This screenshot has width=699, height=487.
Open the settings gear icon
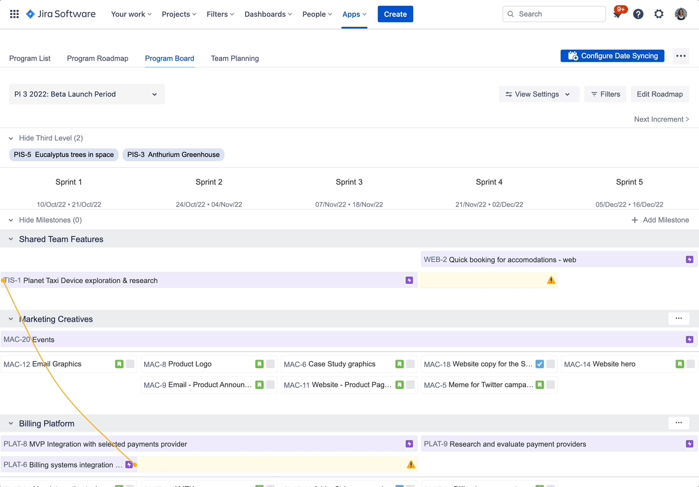click(x=659, y=14)
